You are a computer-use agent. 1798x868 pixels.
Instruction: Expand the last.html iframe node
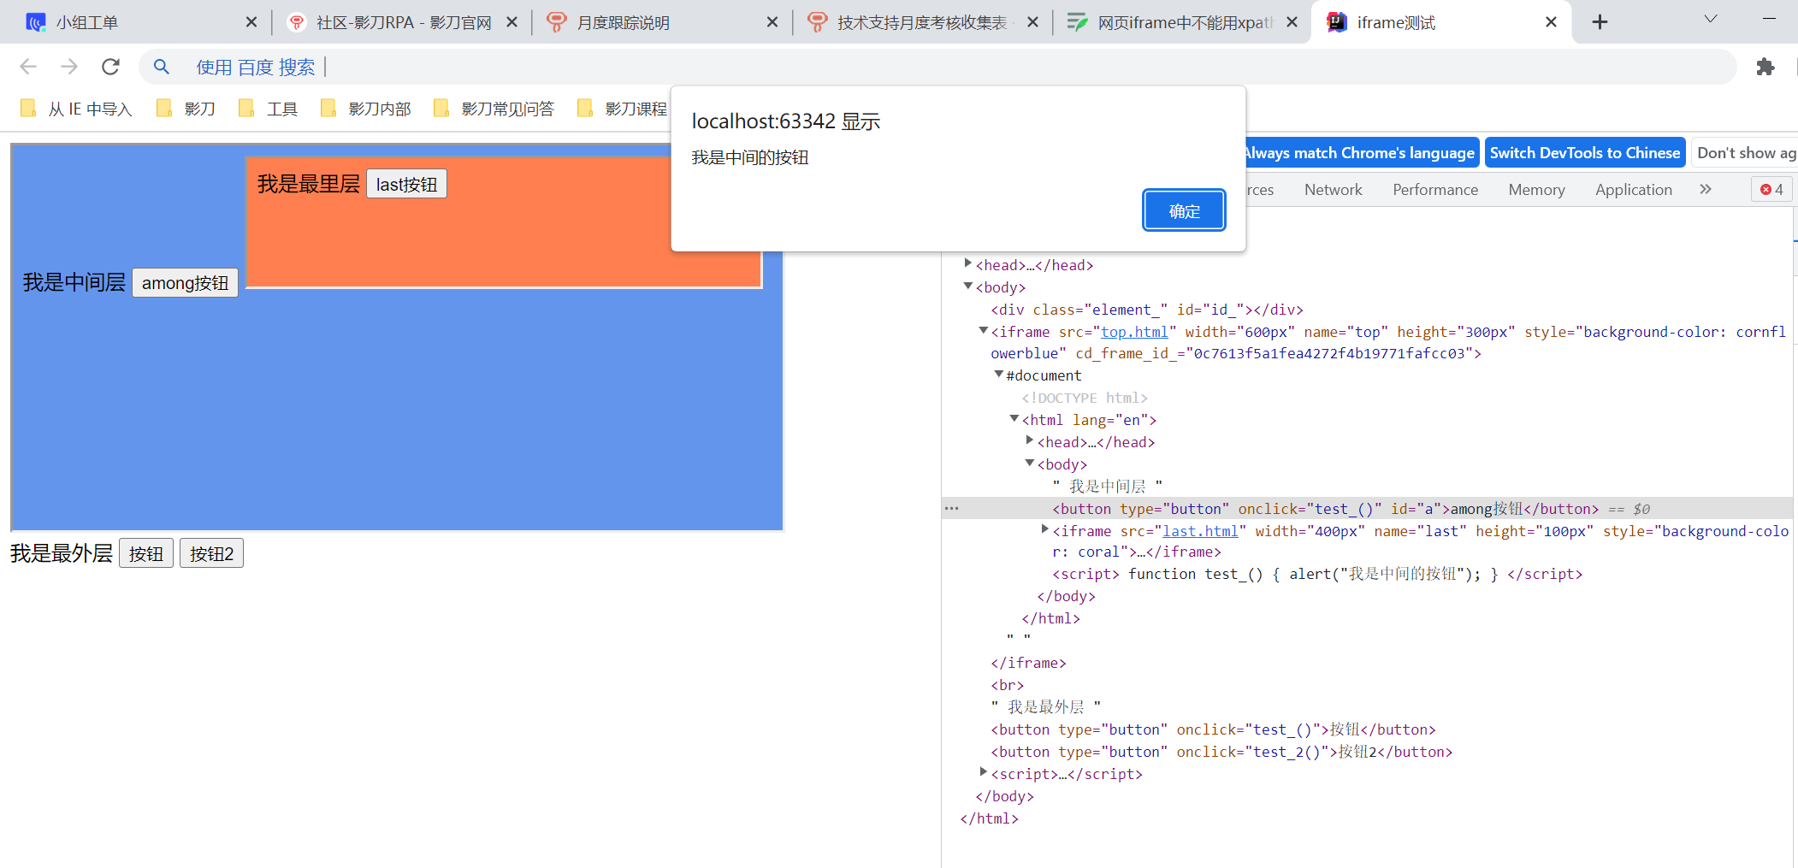1044,530
